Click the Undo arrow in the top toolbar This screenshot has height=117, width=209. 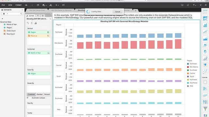click(x=26, y=5)
